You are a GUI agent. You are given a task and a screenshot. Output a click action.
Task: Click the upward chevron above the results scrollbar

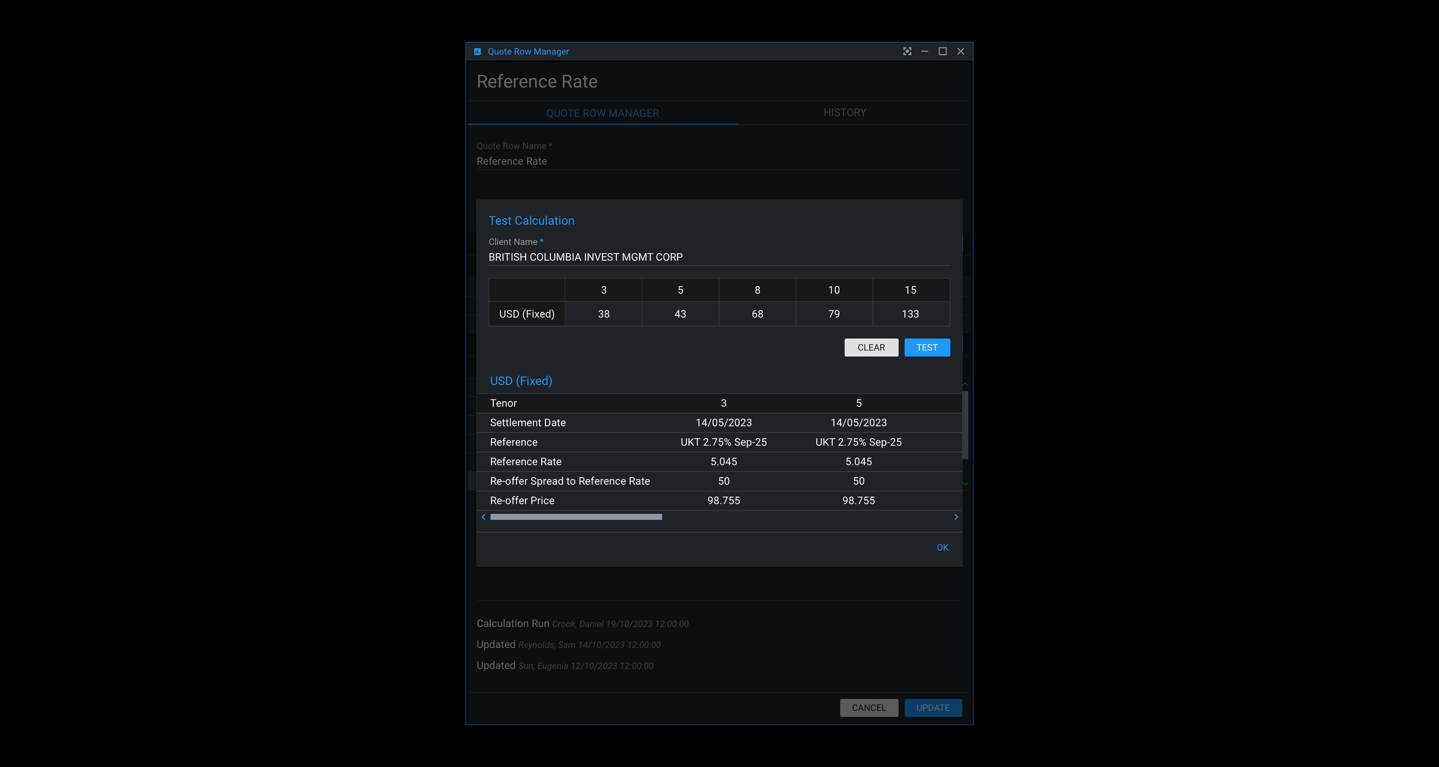[965, 384]
